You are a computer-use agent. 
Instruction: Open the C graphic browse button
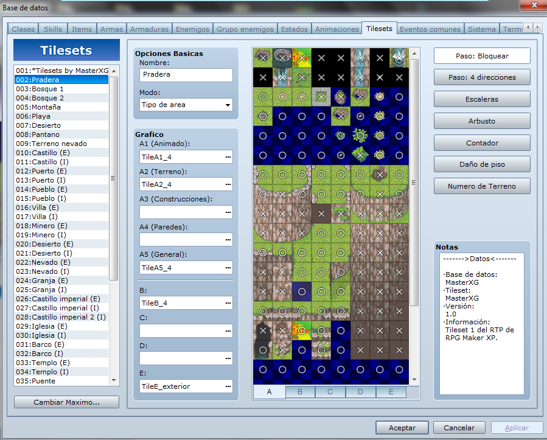(x=228, y=331)
